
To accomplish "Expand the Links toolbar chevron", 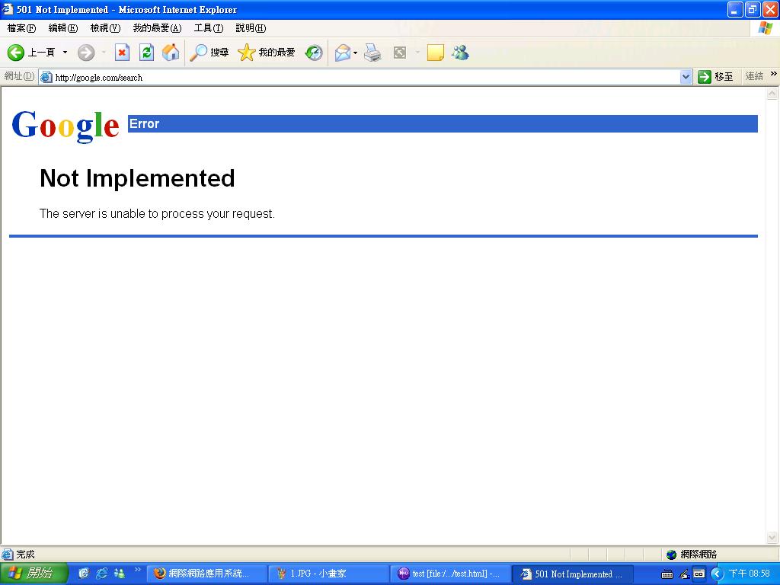I will pyautogui.click(x=774, y=74).
